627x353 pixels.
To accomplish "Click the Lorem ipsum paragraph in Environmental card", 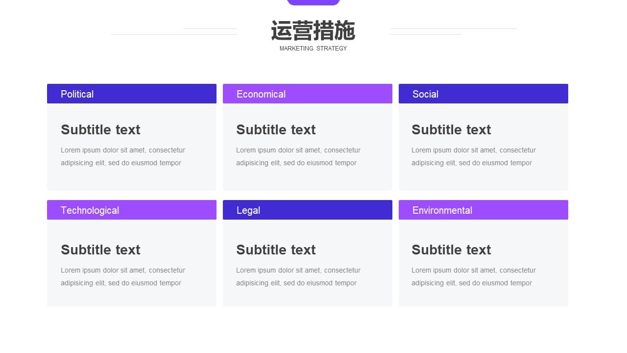I will [x=474, y=277].
